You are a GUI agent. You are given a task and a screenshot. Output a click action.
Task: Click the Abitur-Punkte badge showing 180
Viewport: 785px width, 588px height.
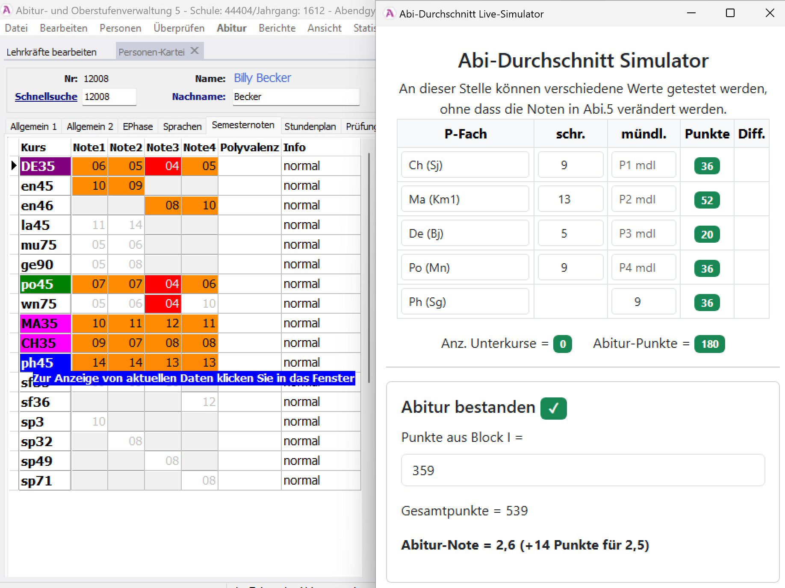(709, 344)
